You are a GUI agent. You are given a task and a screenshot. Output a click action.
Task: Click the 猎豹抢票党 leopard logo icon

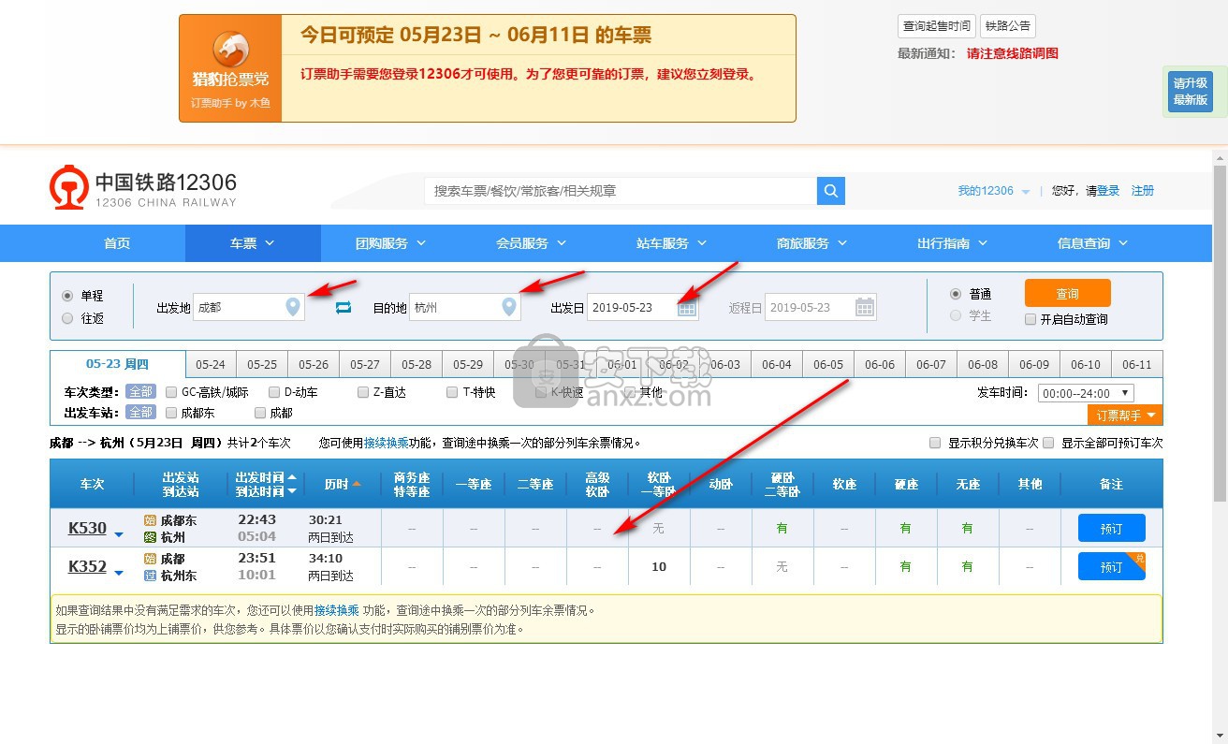pyautogui.click(x=229, y=50)
